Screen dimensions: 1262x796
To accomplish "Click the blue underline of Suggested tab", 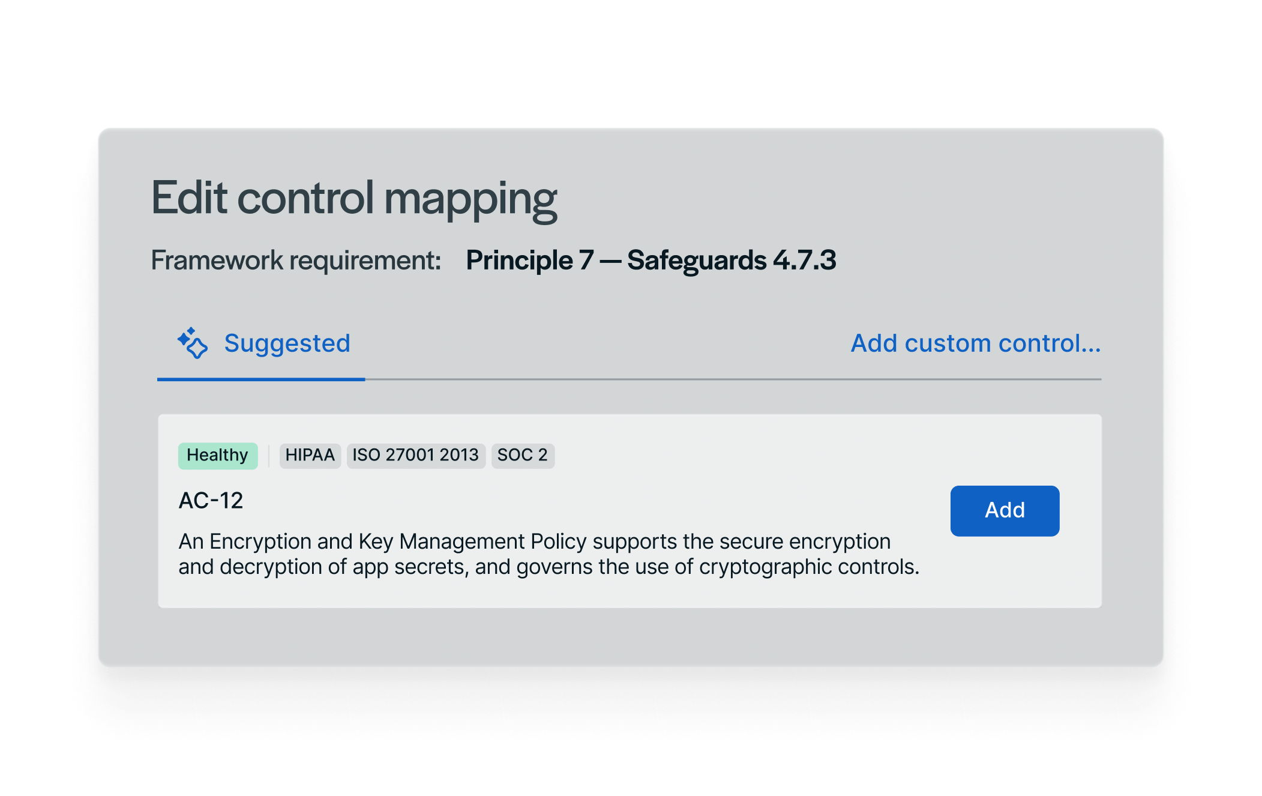I will click(x=261, y=379).
